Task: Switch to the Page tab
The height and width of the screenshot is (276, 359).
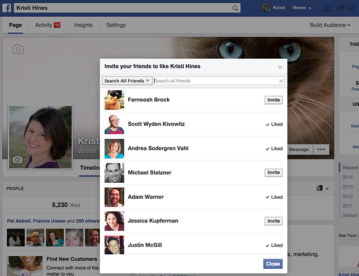Action: click(15, 25)
